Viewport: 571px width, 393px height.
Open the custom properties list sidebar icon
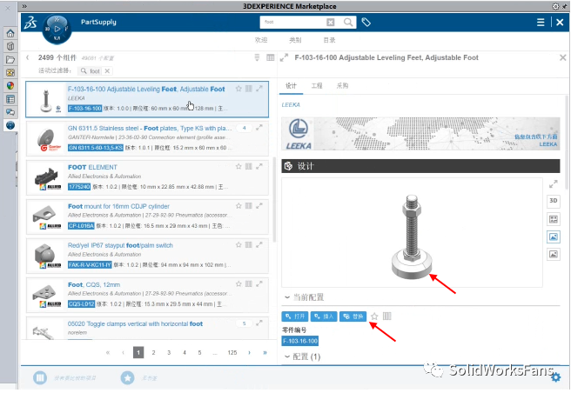click(10, 99)
